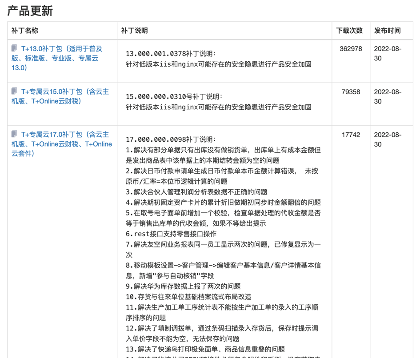The height and width of the screenshot is (358, 420).
Task: Click the release date in the T+13.0 row
Action: (388, 54)
